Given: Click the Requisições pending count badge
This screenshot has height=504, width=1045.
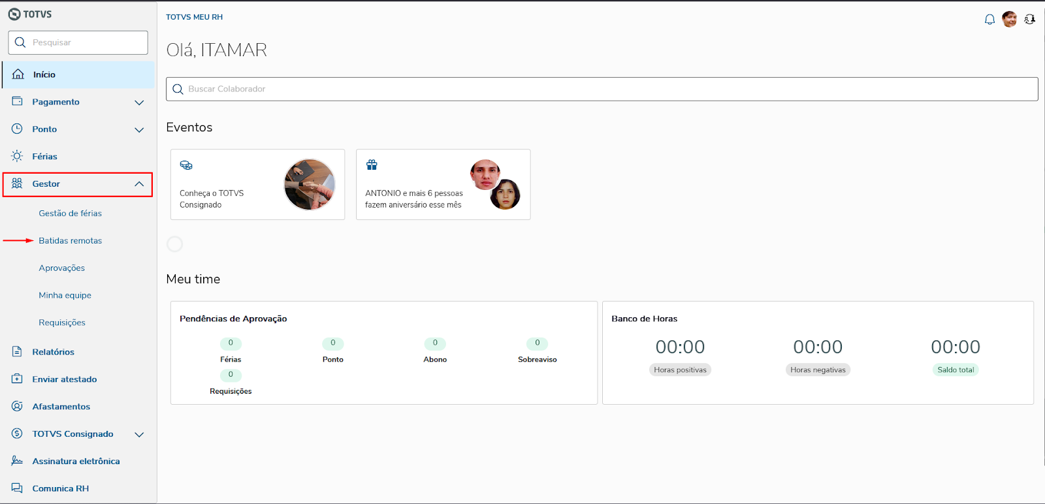Looking at the screenshot, I should tap(231, 375).
